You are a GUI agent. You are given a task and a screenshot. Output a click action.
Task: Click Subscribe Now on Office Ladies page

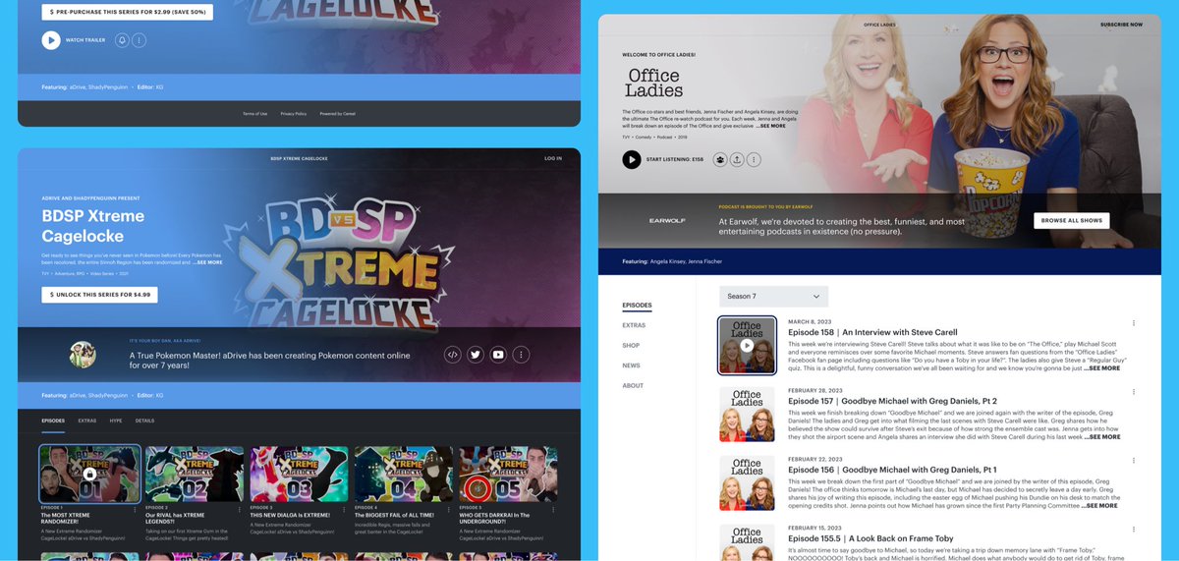1121,24
